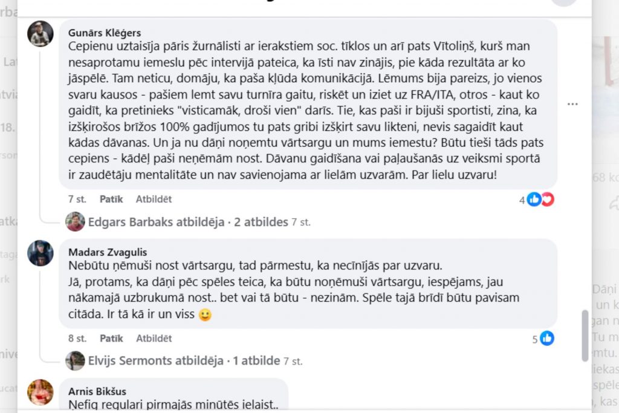
Task: Open Madars Zvagulis profile picture
Action: (41, 253)
